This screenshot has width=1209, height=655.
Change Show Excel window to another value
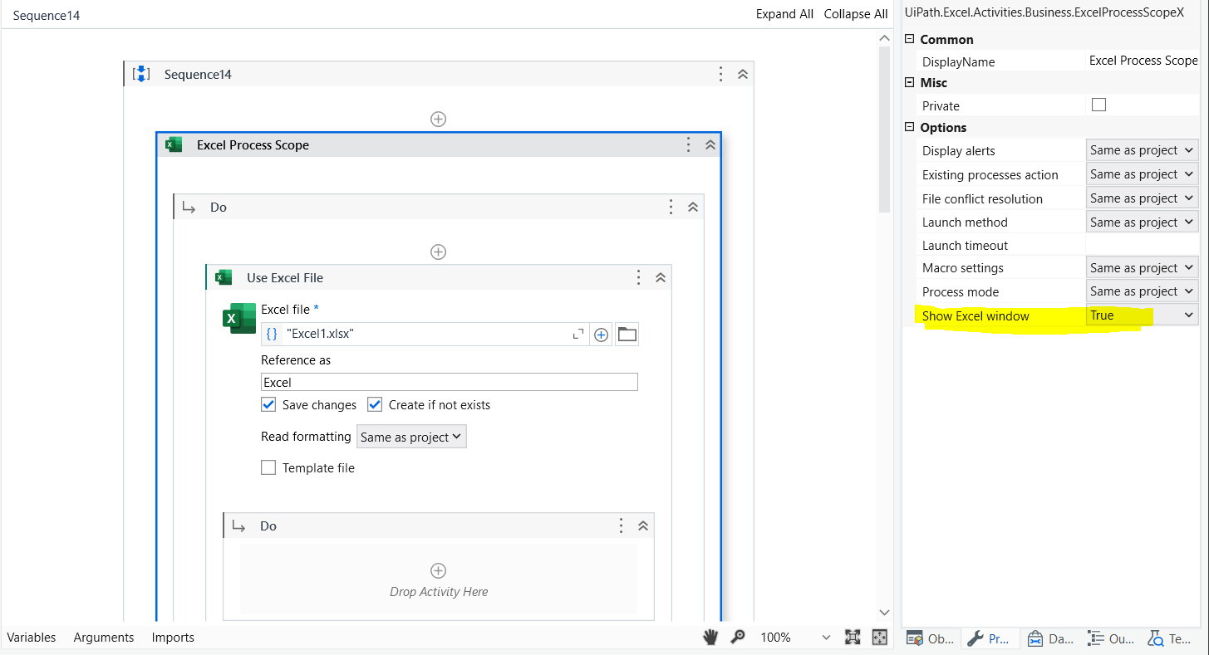[x=1142, y=315]
